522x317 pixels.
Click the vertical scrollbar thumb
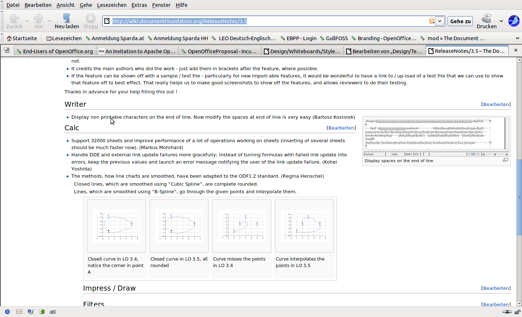coord(519,197)
